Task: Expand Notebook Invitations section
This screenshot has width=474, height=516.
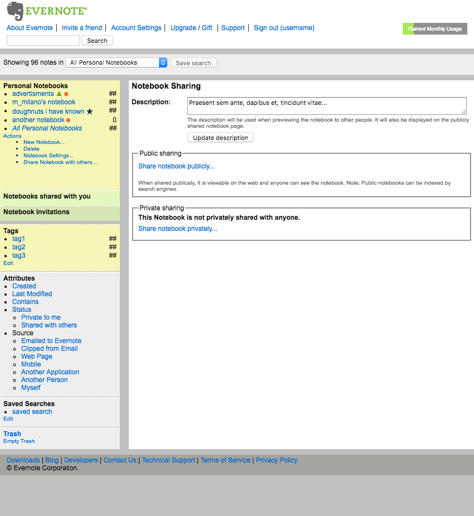Action: click(36, 212)
